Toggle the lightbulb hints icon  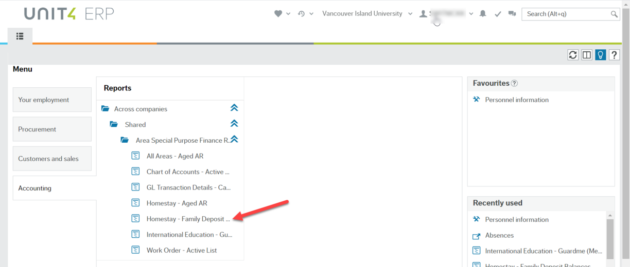tap(600, 55)
